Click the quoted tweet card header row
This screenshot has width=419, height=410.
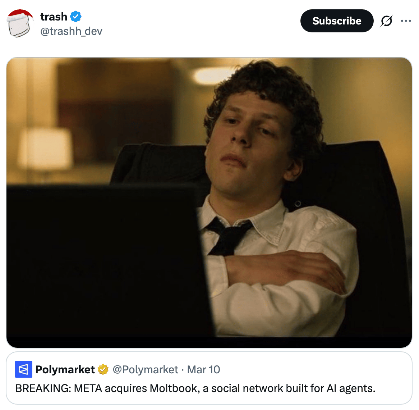pos(118,369)
